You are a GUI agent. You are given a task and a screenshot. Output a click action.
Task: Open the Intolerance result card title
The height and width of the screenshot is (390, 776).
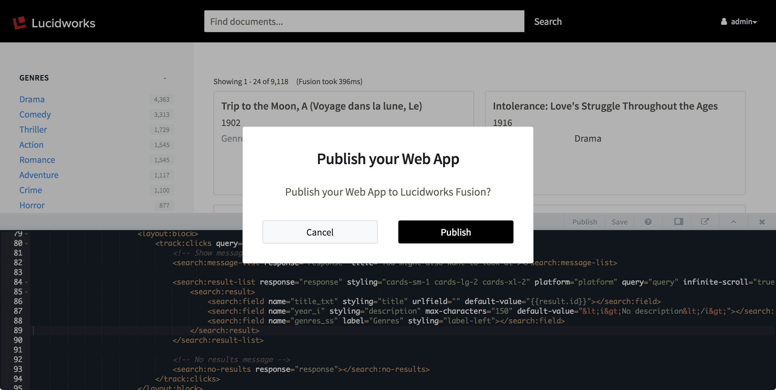(605, 106)
